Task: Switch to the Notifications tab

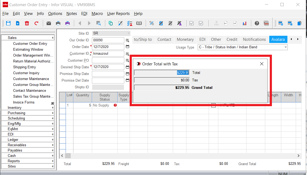Action: pyautogui.click(x=254, y=39)
